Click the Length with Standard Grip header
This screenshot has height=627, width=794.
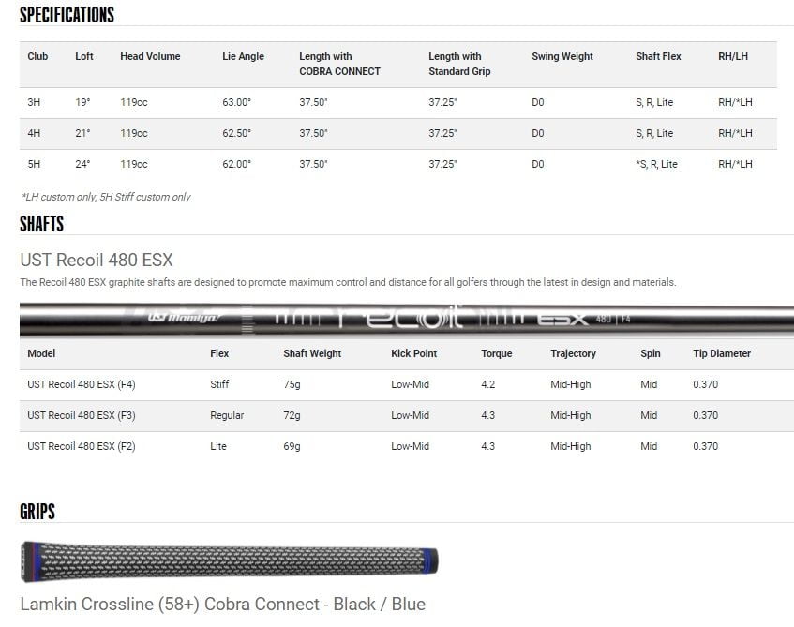click(x=459, y=64)
